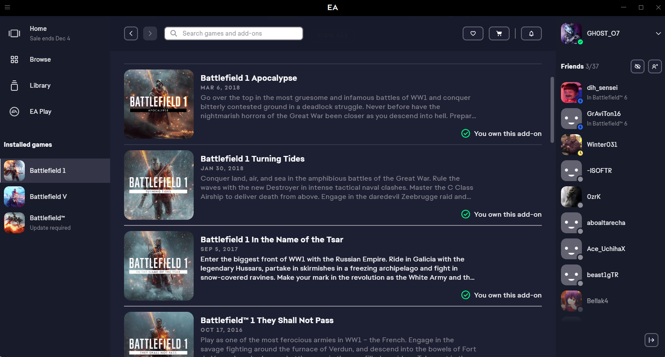Click Apocalypse's 'You own this add-on' status

click(x=501, y=134)
